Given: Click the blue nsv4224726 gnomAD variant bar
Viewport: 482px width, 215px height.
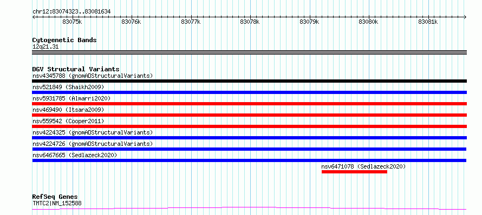Looking at the screenshot, I should coord(249,149).
